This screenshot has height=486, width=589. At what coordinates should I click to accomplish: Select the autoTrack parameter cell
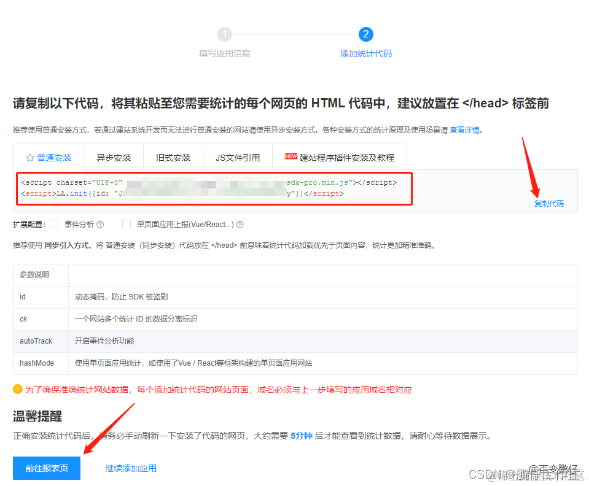coord(41,341)
